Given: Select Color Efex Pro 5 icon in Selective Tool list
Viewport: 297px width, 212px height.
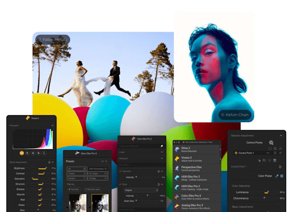Looking at the screenshot, I should click(177, 197).
